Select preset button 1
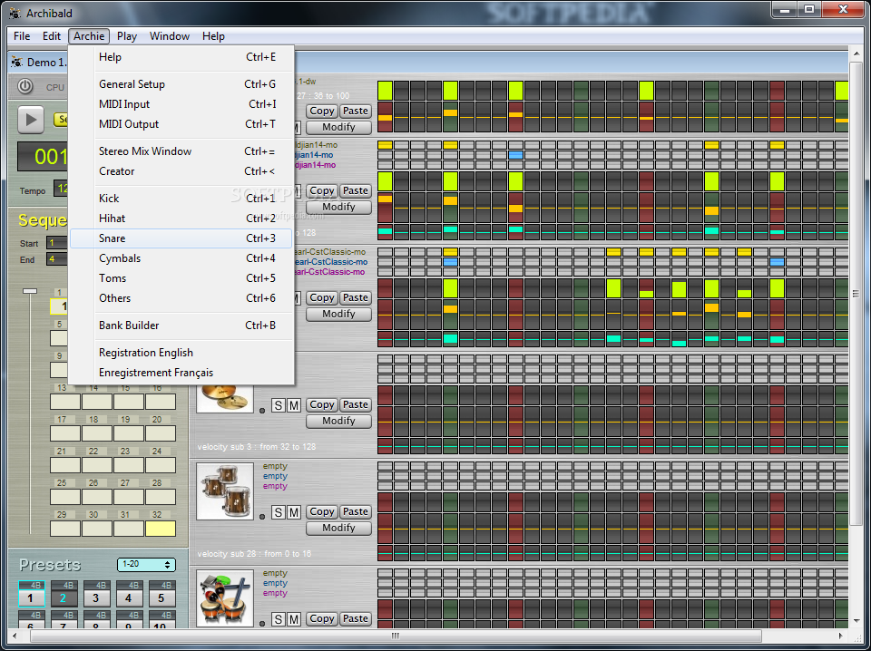The image size is (871, 651). tap(31, 598)
